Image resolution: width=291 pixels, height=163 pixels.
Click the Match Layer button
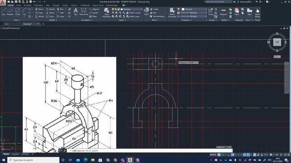(x=133, y=16)
